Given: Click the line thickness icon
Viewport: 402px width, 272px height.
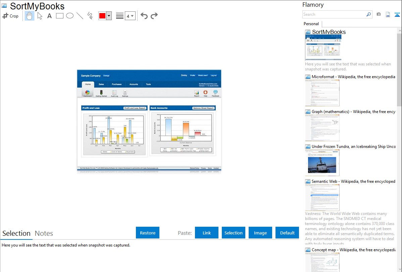Looking at the screenshot, I should pyautogui.click(x=120, y=16).
